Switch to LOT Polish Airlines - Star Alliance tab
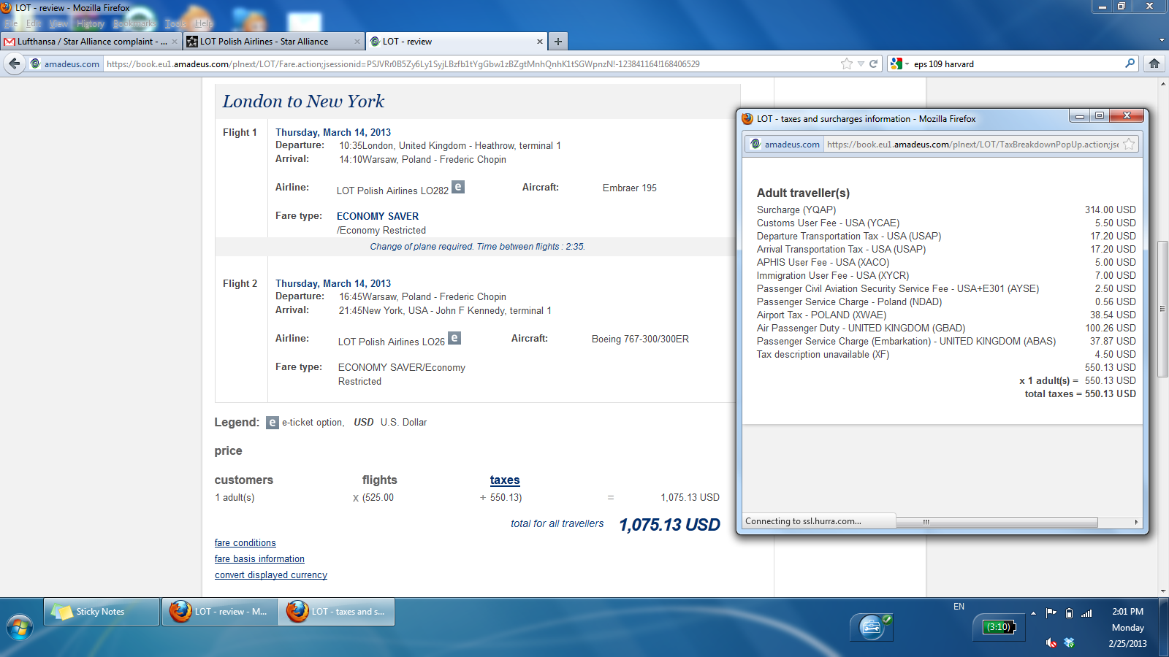The image size is (1169, 657). click(x=274, y=42)
